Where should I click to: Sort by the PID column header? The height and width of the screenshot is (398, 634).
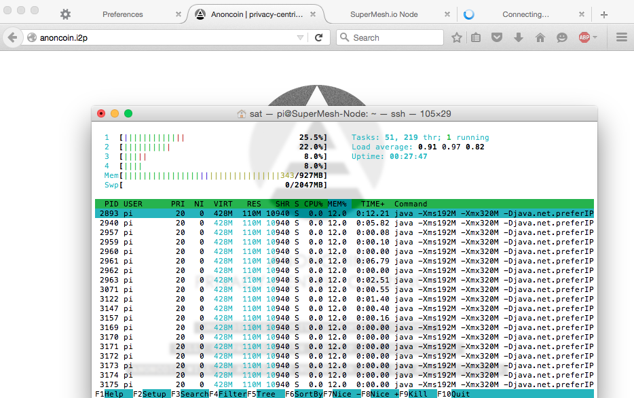point(111,204)
